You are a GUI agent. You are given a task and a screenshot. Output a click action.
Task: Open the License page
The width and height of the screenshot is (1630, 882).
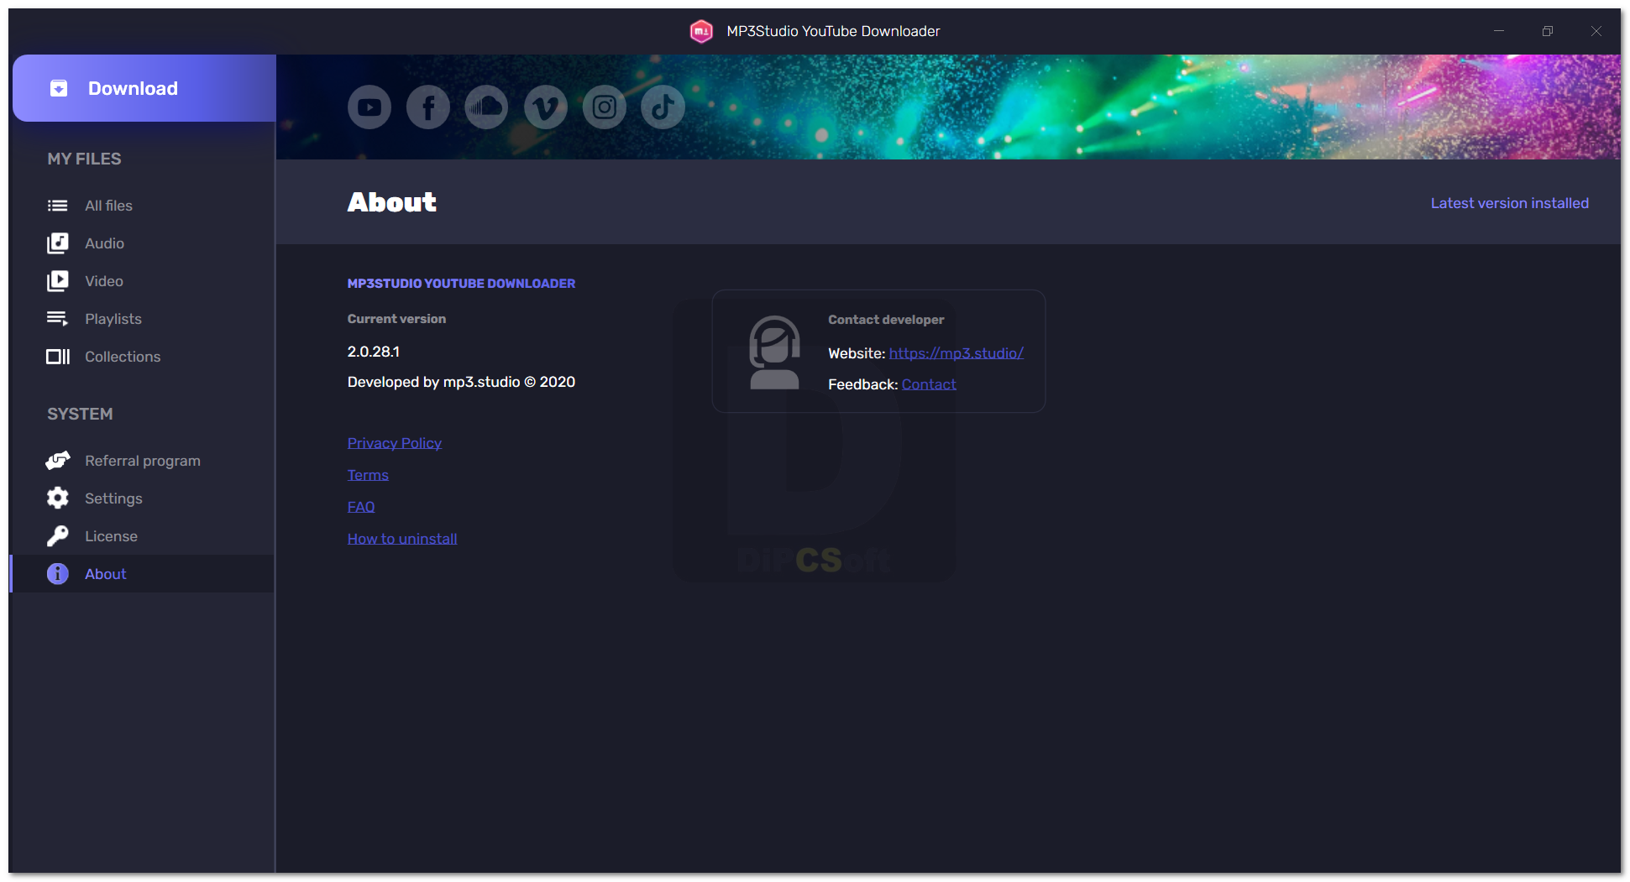(x=142, y=536)
